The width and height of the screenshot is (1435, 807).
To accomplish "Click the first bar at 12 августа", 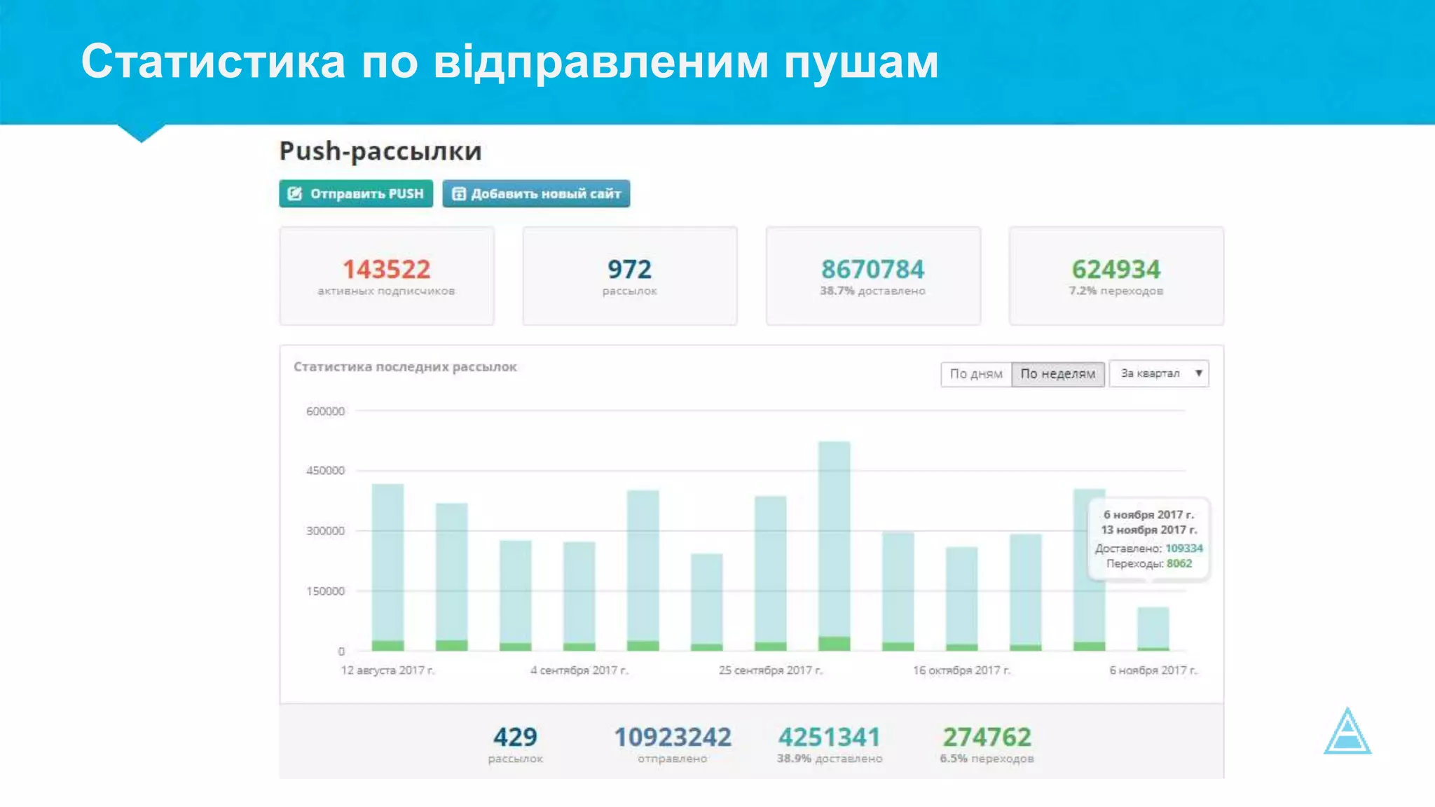I will [x=387, y=567].
